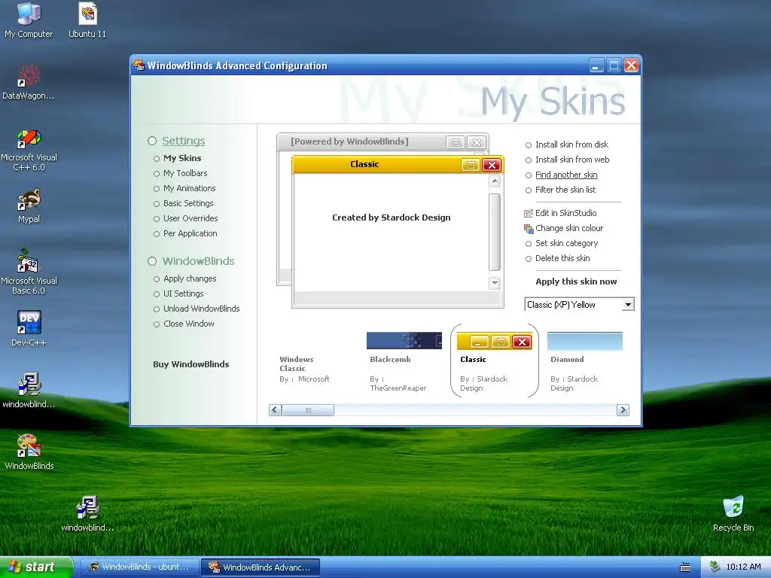Click preview window scroll down arrow
The width and height of the screenshot is (771, 578).
(495, 283)
